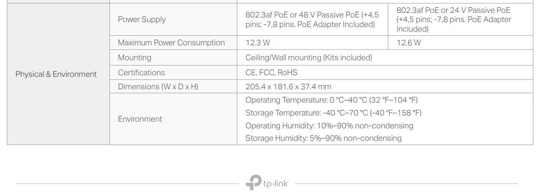Click the Operating Temperature line
This screenshot has width=546, height=196.
tap(331, 100)
